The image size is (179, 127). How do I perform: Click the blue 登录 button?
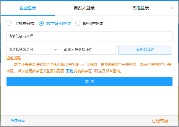click(x=89, y=81)
